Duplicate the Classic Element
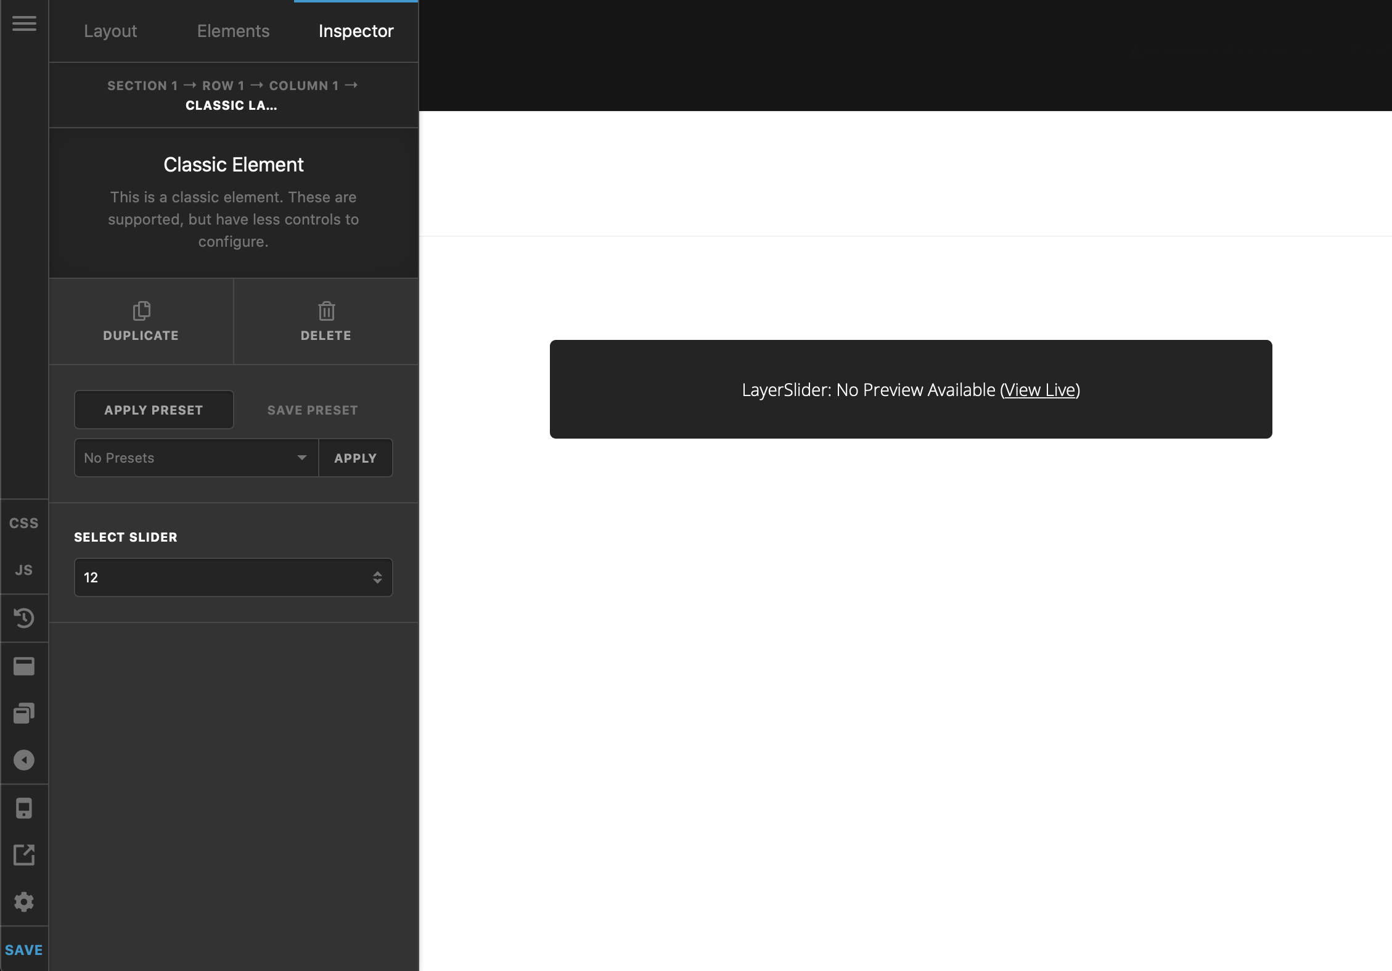 tap(141, 321)
